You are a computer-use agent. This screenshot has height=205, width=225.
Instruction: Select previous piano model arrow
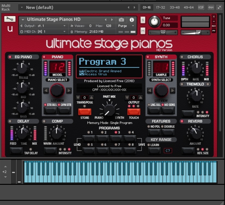tap(46, 90)
